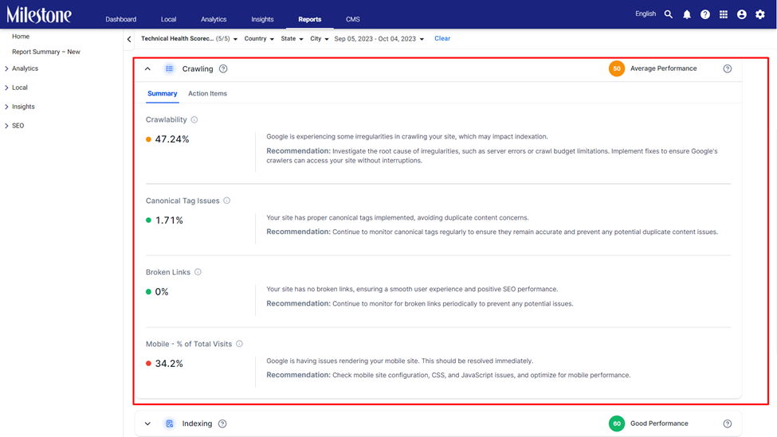Collapse the sidebar with the back chevron

pos(129,39)
